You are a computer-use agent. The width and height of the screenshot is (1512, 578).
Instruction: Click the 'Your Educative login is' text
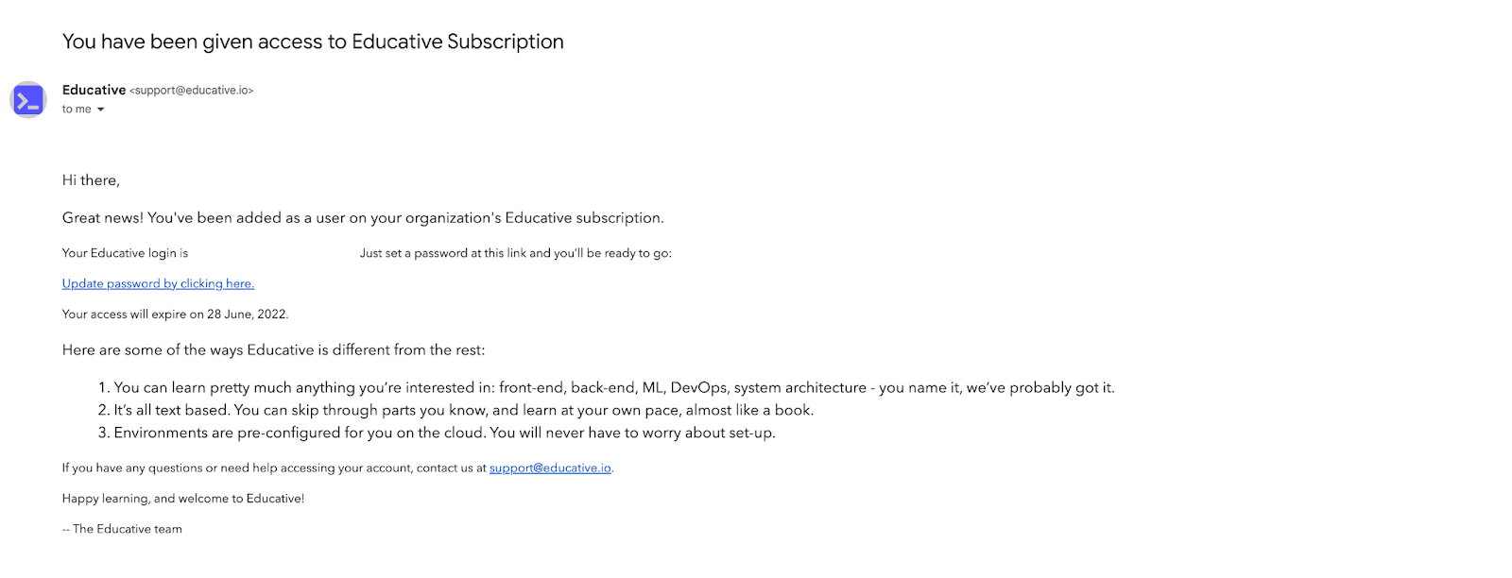point(125,253)
